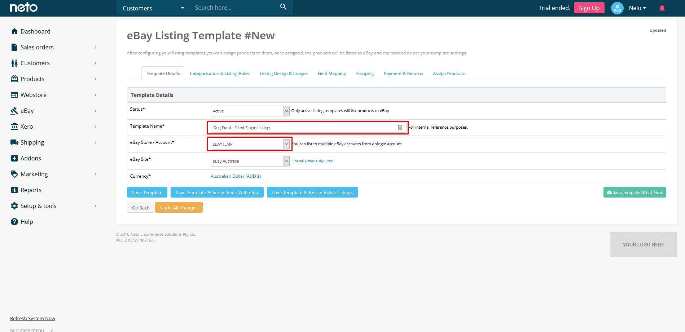Expand the Marketing menu chevron
The height and width of the screenshot is (332, 685).
[96, 174]
